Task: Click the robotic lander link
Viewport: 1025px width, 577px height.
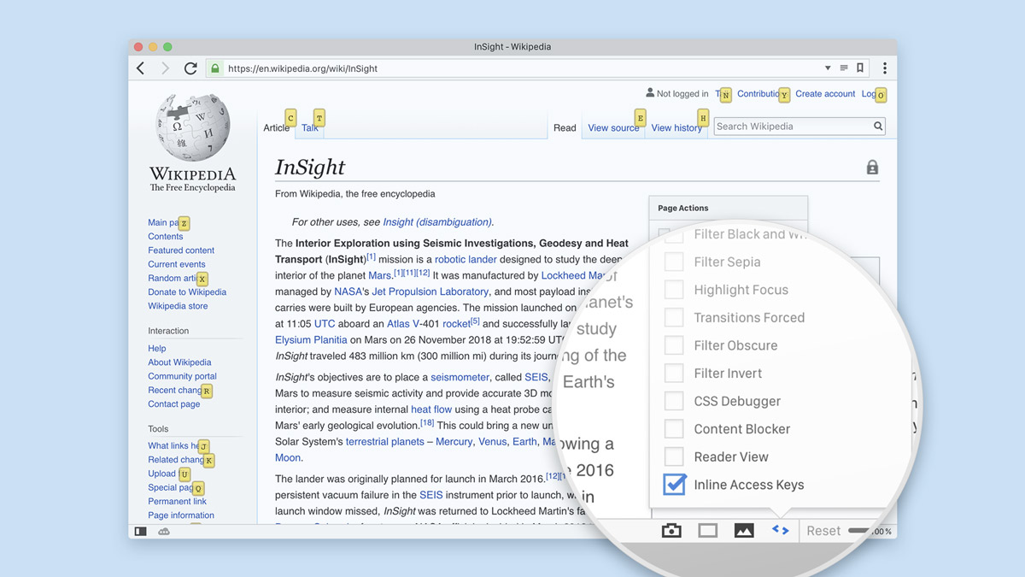Action: (x=466, y=259)
